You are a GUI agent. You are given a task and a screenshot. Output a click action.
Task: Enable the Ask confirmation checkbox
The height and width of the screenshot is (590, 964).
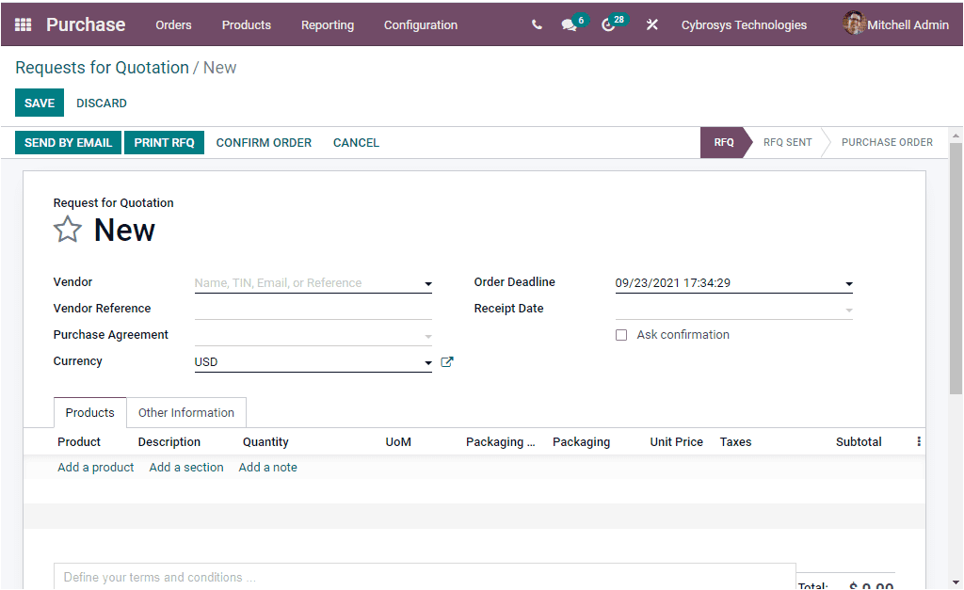pos(620,335)
